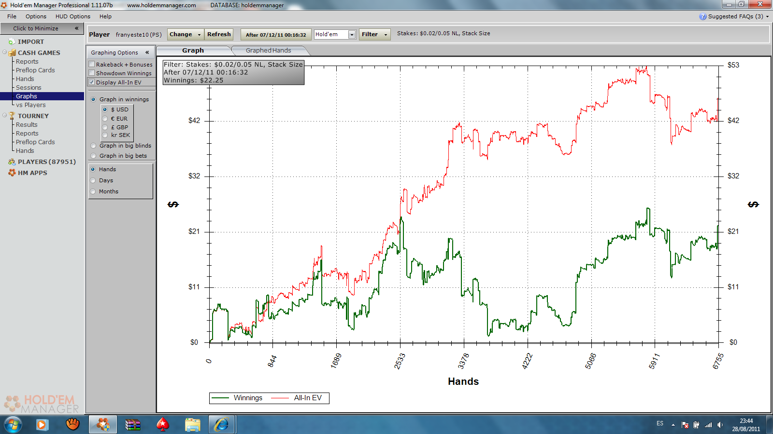
Task: Click the After 07/12/11 date button
Action: [276, 34]
